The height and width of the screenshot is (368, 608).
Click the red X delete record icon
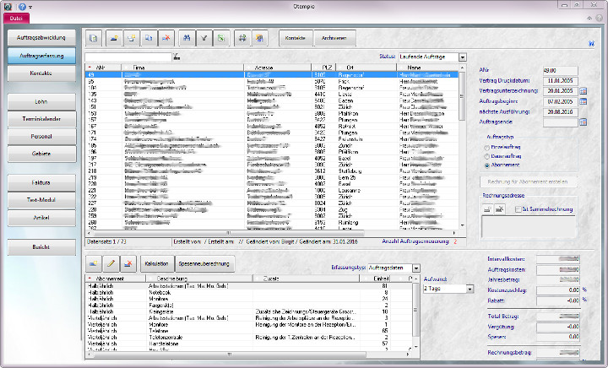click(x=166, y=39)
